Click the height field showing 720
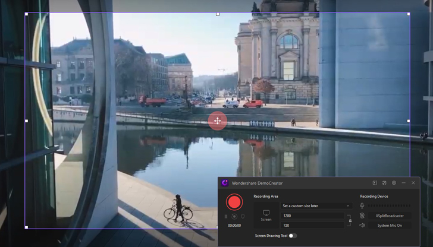The image size is (433, 247). 313,226
